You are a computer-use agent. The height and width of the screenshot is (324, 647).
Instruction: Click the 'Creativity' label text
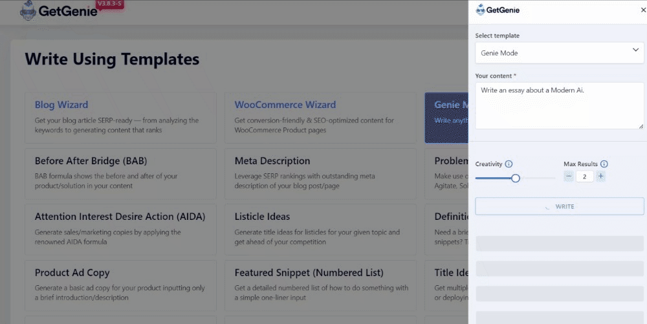(x=488, y=164)
